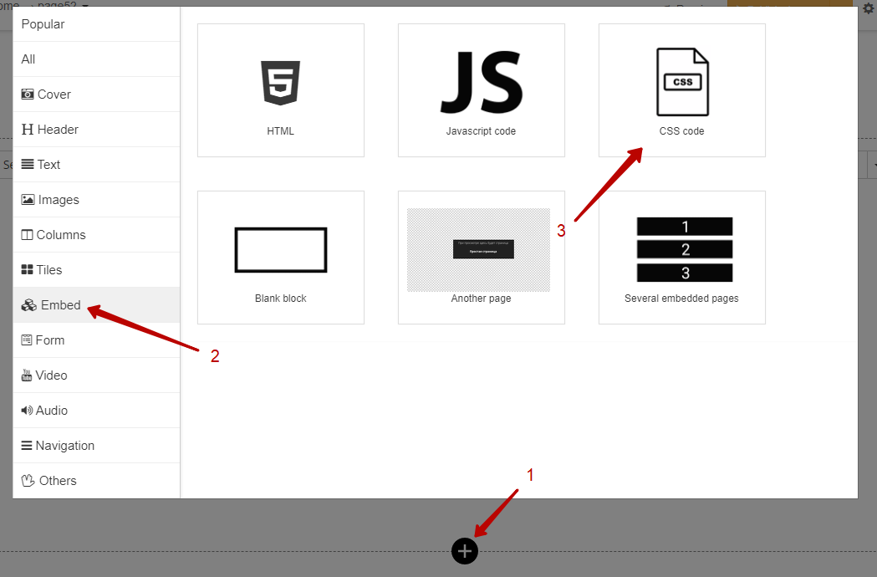
Task: Open the Columns category label
Action: [61, 235]
